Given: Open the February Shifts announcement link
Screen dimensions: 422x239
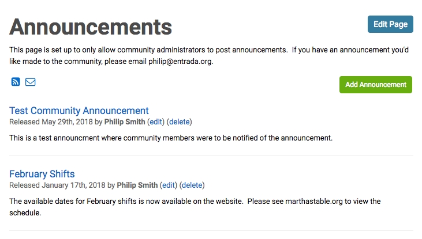Looking at the screenshot, I should click(42, 174).
